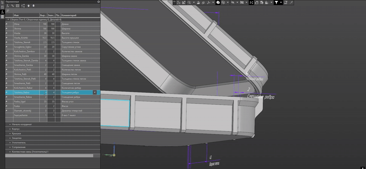Screen dimensions: 366x169
Task: Click the cube display mode icon
Action: (x=218, y=3)
